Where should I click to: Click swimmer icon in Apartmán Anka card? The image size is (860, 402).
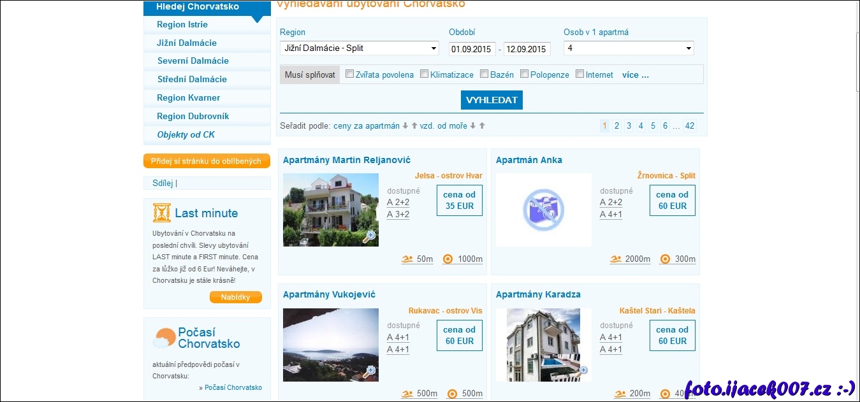click(615, 259)
